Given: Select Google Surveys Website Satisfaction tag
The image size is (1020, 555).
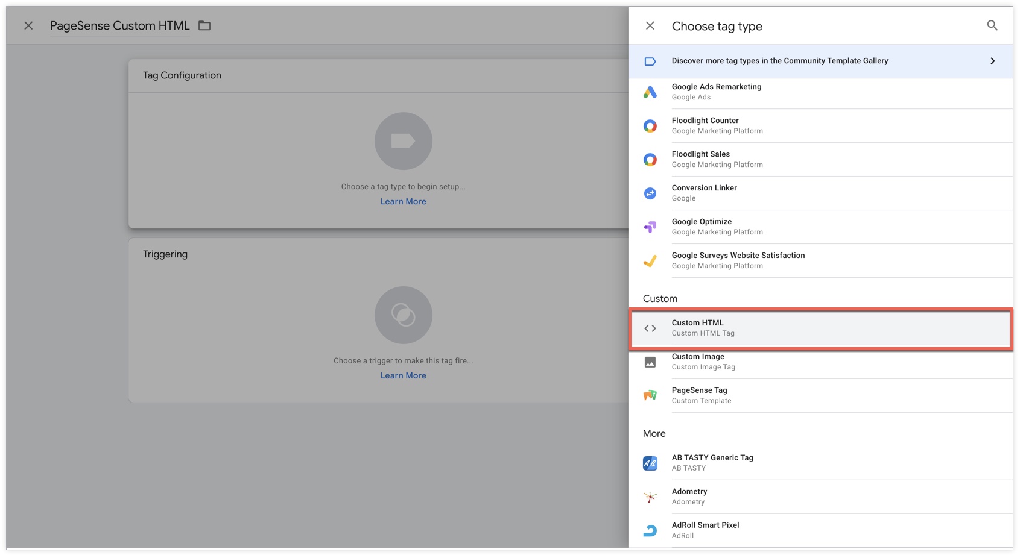Looking at the screenshot, I should pyautogui.click(x=738, y=260).
